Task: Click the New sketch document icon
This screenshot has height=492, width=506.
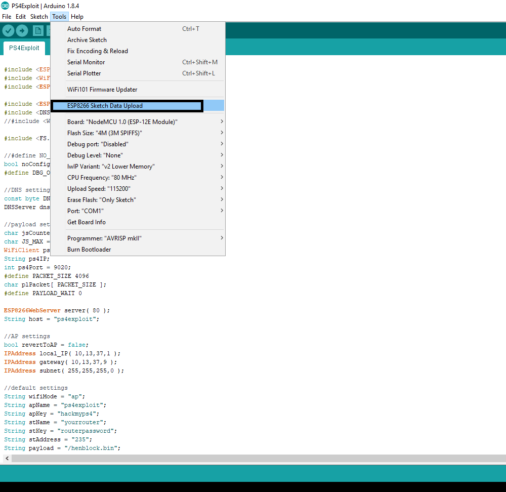Action: (38, 31)
